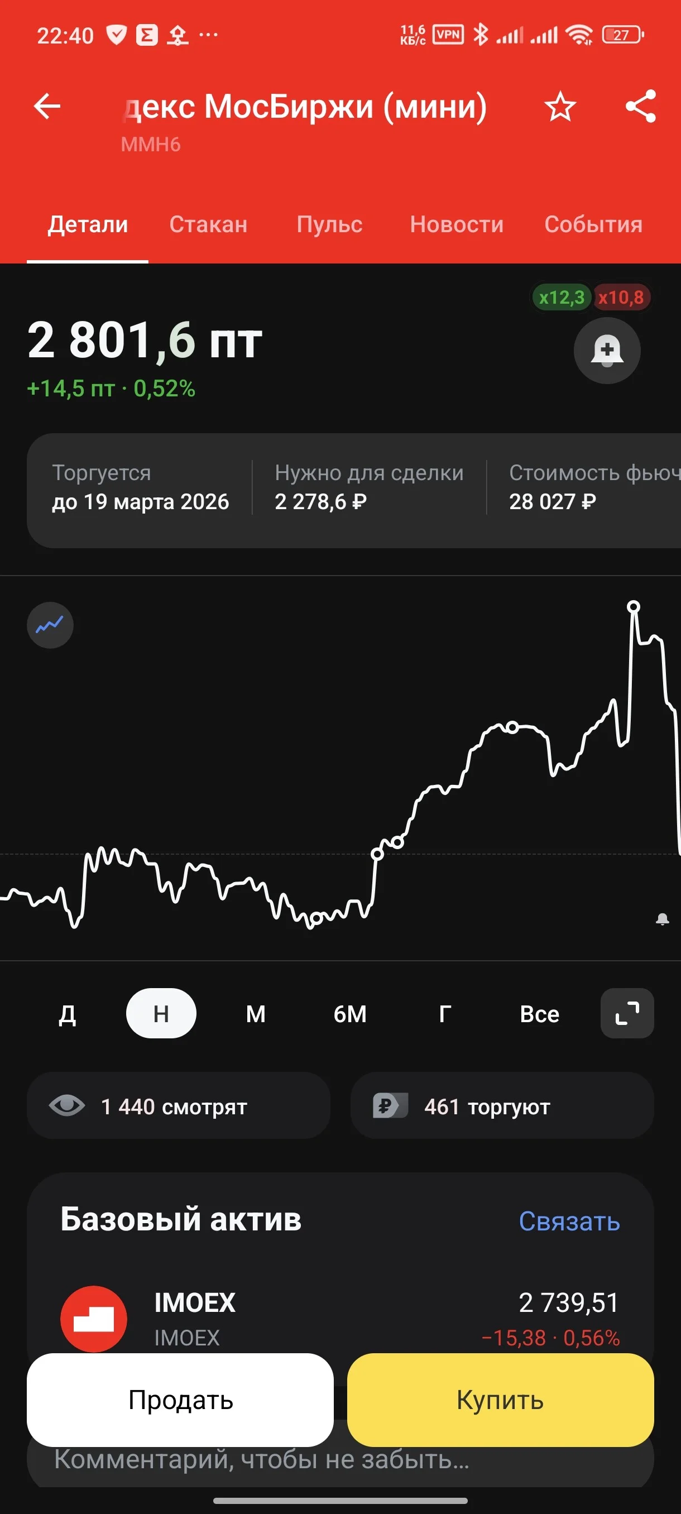Viewport: 681px width, 1514px height.
Task: Select the Г year chart period
Action: click(x=445, y=1014)
